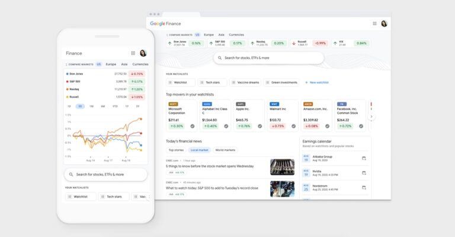
Task: Open stock market opens news thumbnail
Action: tap(282, 167)
